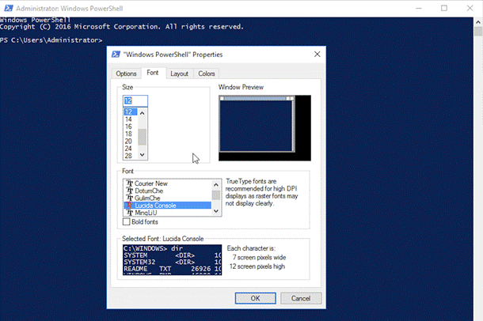Choose size 28 in the size list
The height and width of the screenshot is (321, 483).
[x=131, y=156]
